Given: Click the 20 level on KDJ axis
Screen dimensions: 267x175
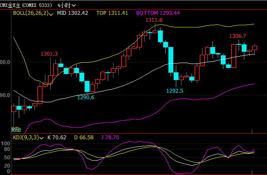Looking at the screenshot, I should (7, 166).
